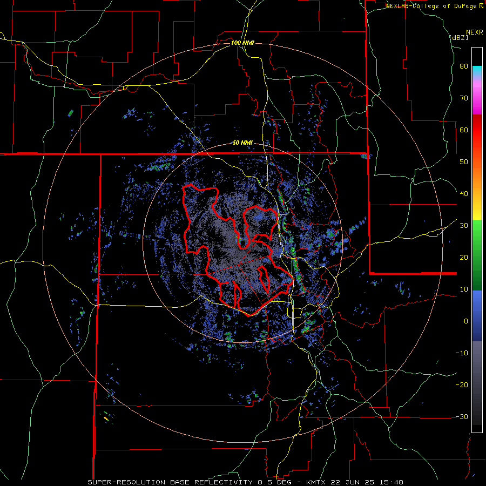Image resolution: width=486 pixels, height=486 pixels.
Task: Click the 50 NMI range ring label
Action: tap(242, 143)
